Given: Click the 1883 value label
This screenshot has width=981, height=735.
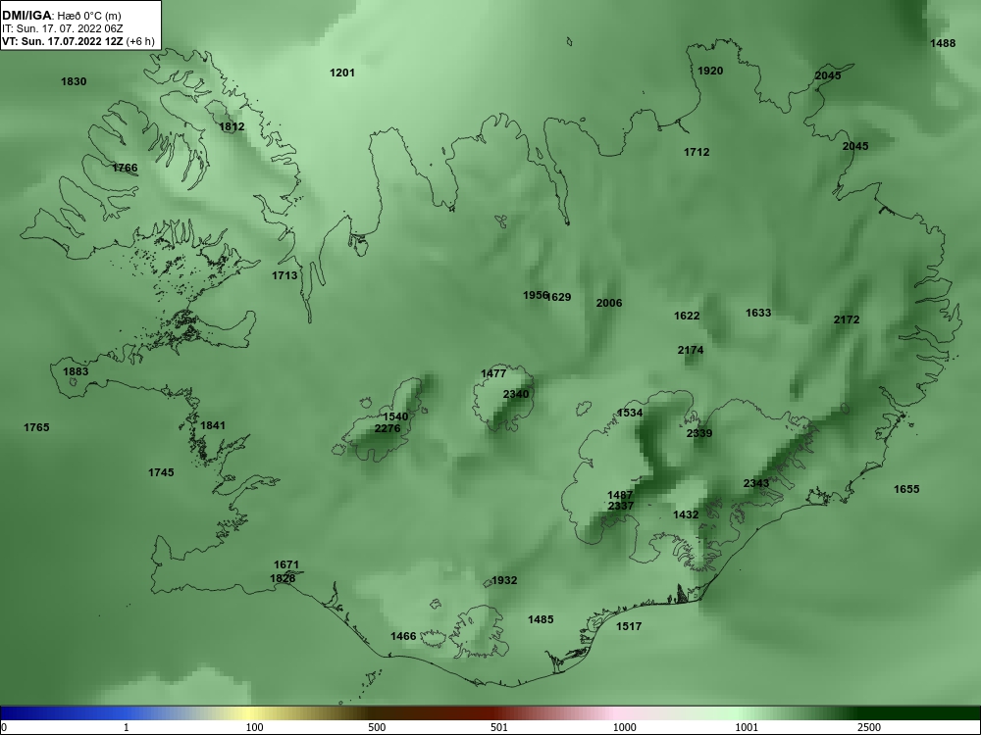Looking at the screenshot, I should [x=76, y=371].
